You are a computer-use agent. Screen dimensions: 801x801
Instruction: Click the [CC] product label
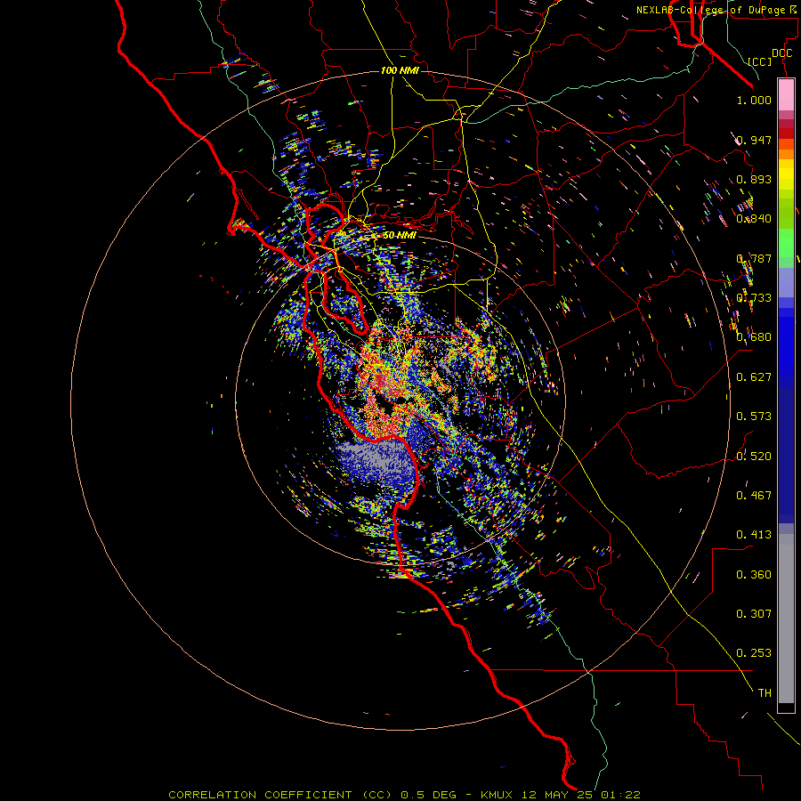click(x=760, y=61)
